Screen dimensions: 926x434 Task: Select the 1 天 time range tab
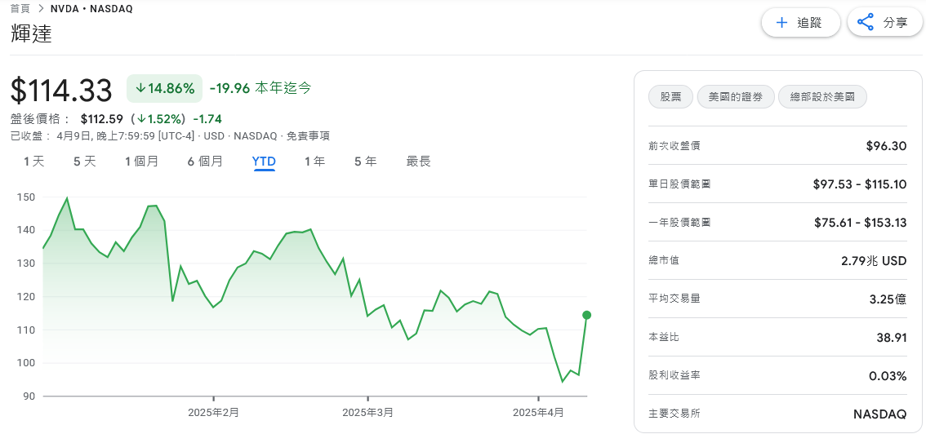click(33, 161)
